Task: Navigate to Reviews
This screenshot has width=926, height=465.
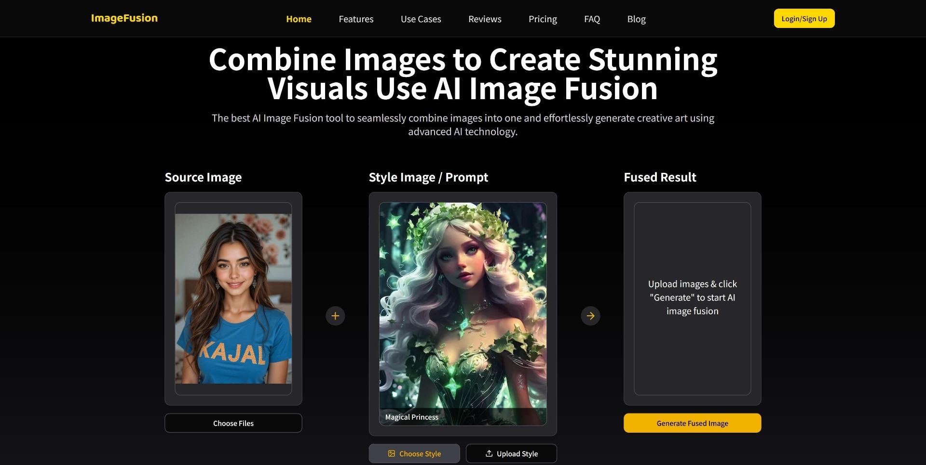Action: (x=485, y=19)
